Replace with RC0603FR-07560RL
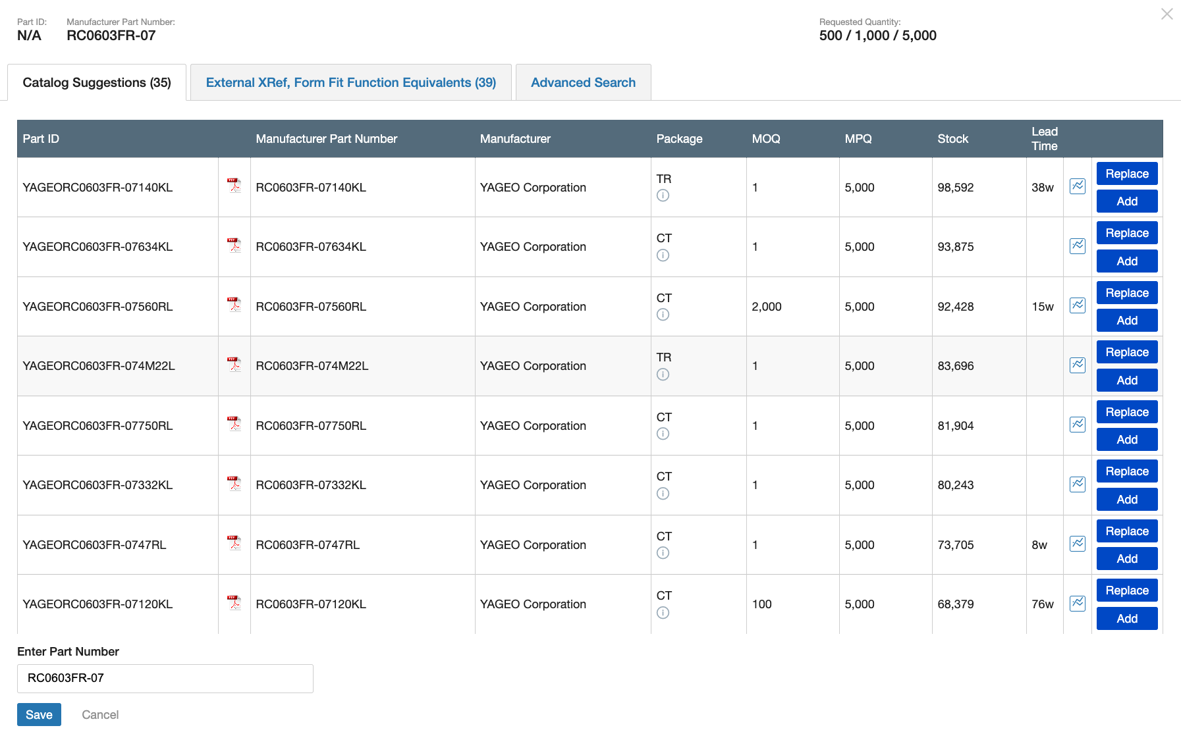 1127,293
